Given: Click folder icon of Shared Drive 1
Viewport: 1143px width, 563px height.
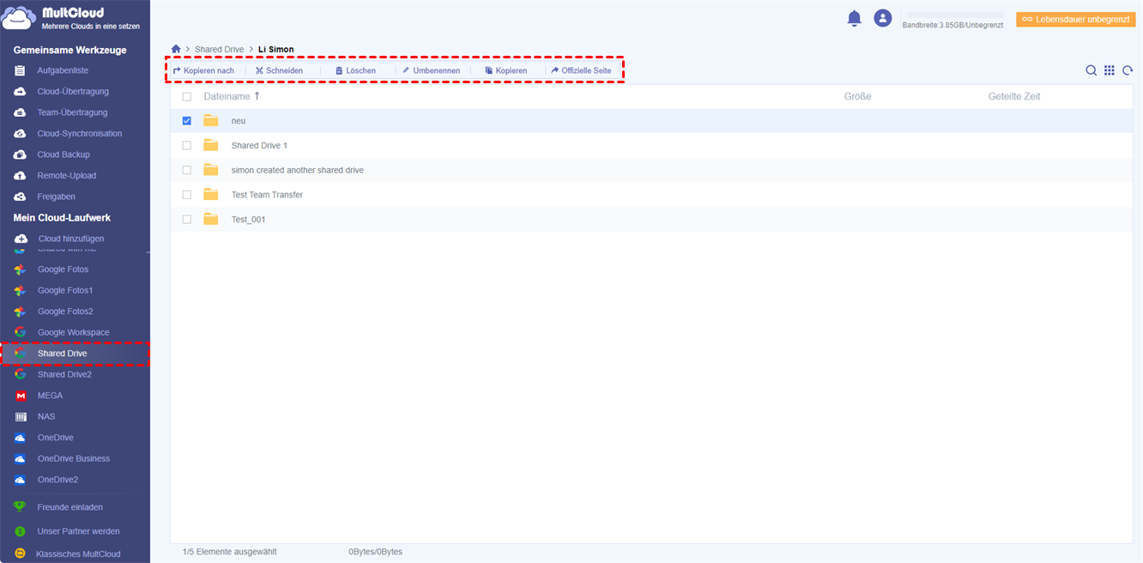Looking at the screenshot, I should (x=211, y=146).
